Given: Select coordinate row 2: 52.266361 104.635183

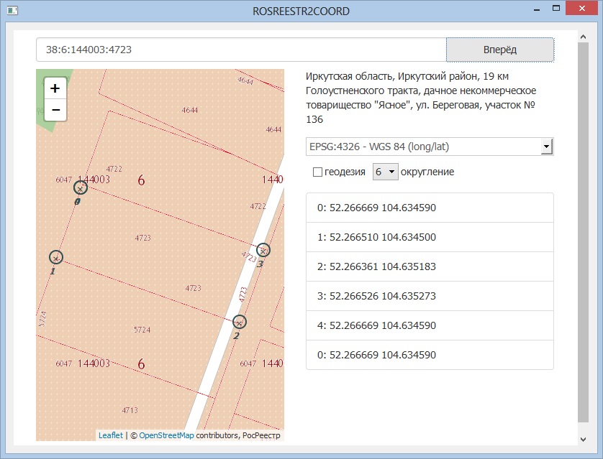Looking at the screenshot, I should 430,266.
